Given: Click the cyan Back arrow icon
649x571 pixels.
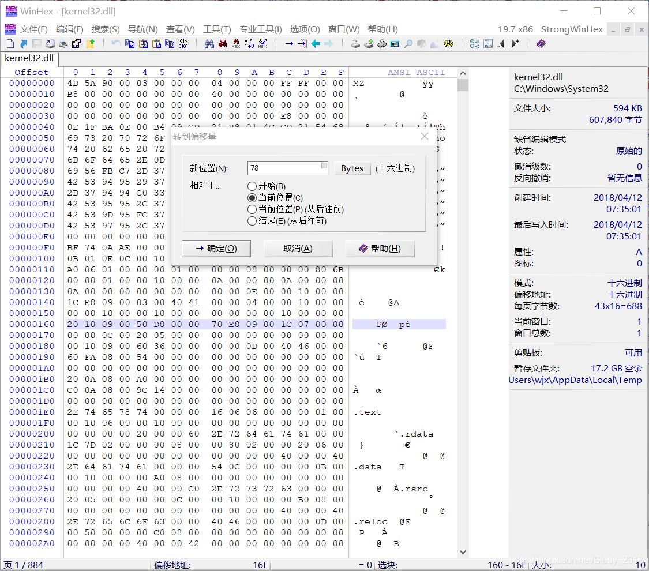Looking at the screenshot, I should coord(316,43).
